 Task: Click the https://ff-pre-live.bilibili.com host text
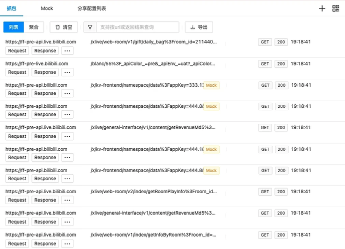pos(36,64)
